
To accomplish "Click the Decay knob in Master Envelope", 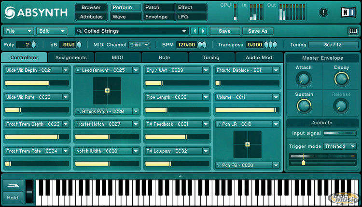I will point(341,79).
